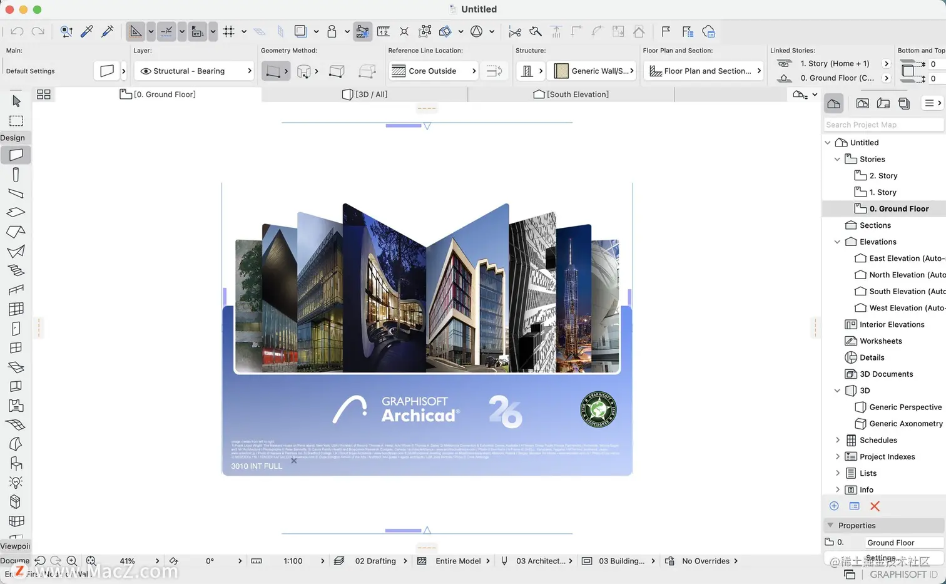Click the blue New Viewpoint plus icon
946x584 pixels.
point(834,506)
